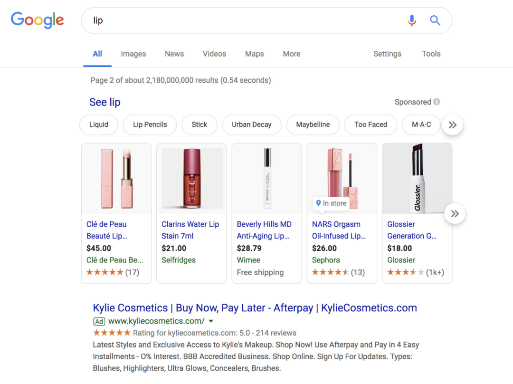The width and height of the screenshot is (513, 384).
Task: Click the Ad badge on Kylie Cosmetics result
Action: [99, 321]
